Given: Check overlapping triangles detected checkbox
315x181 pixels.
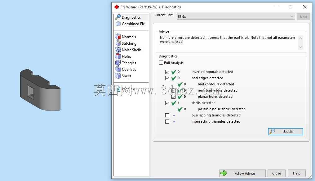Looking at the screenshot, I should coord(167,115).
